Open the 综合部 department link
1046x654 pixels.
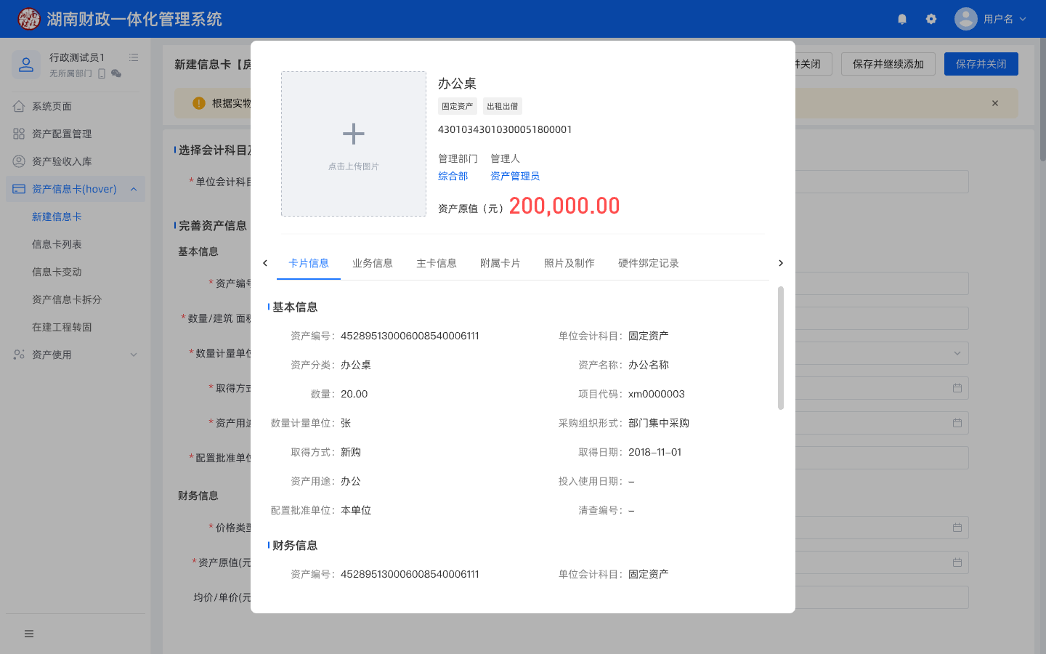(x=453, y=176)
